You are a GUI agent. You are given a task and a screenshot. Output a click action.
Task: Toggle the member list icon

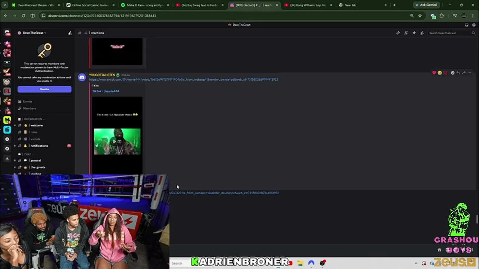pos(422,33)
